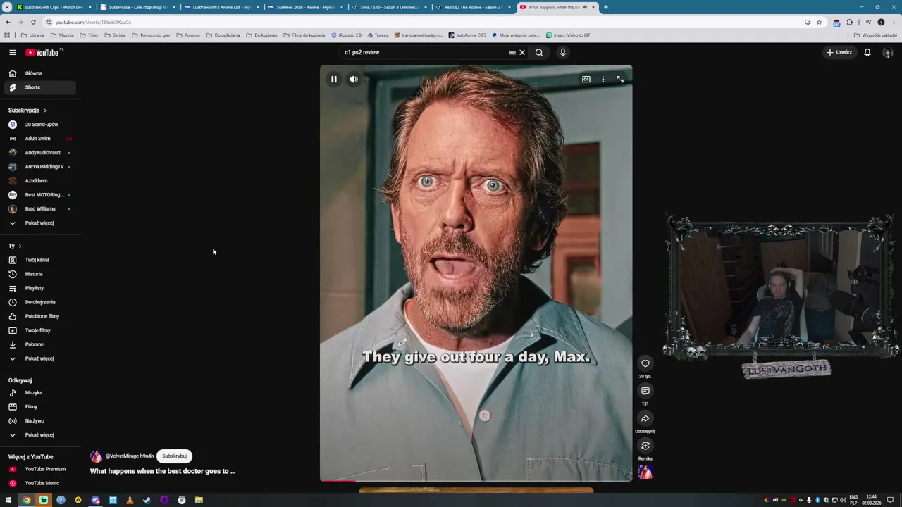Focus the YouTube search box
The height and width of the screenshot is (507, 902).
pos(423,52)
